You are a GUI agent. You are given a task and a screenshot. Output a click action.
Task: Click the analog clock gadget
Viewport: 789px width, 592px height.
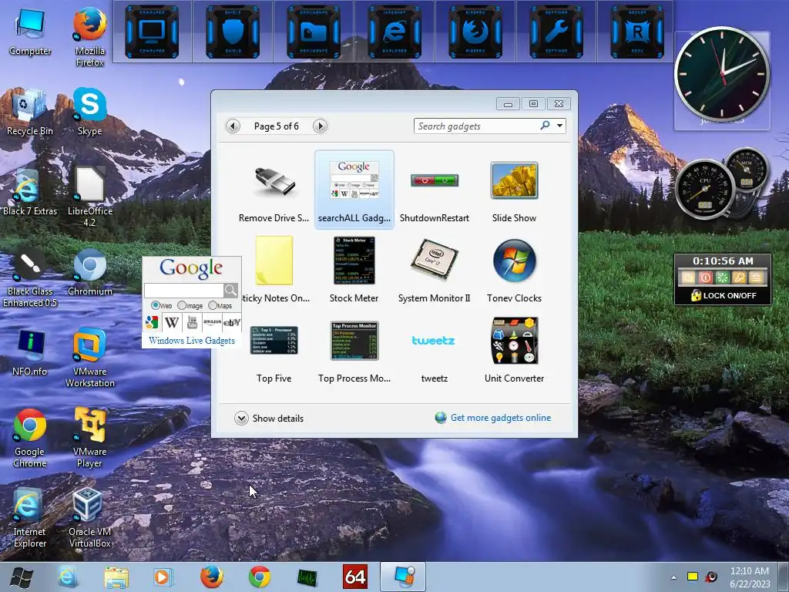click(x=722, y=74)
